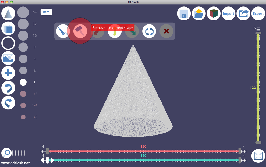Click the yellow vertical height slider
Screen dimensions: 266x167
(x=258, y=88)
